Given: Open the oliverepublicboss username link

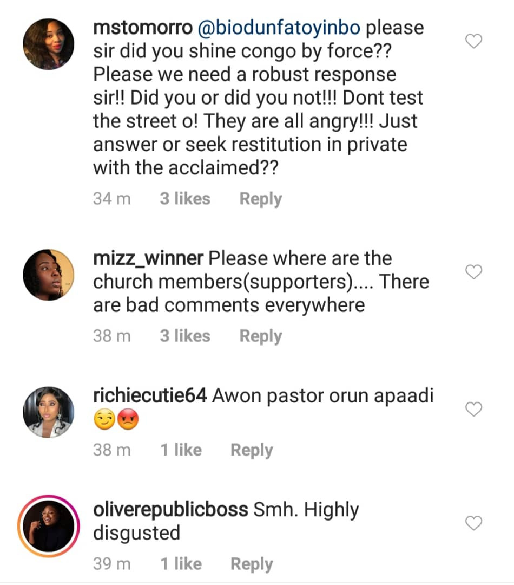Looking at the screenshot, I should [x=170, y=510].
